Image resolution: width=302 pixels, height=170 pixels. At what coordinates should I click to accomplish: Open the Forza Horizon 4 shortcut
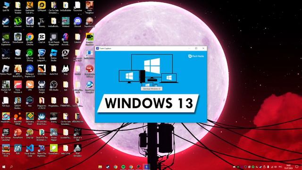tap(18, 87)
